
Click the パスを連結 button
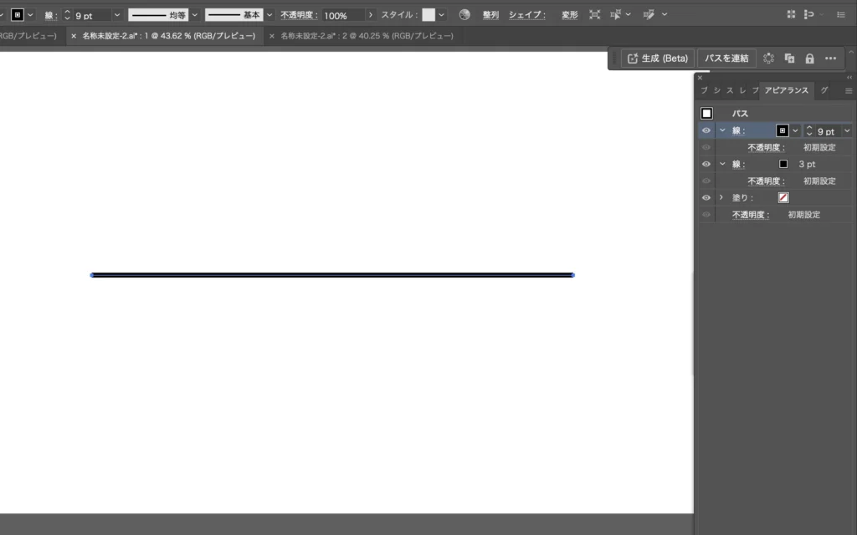coord(726,59)
